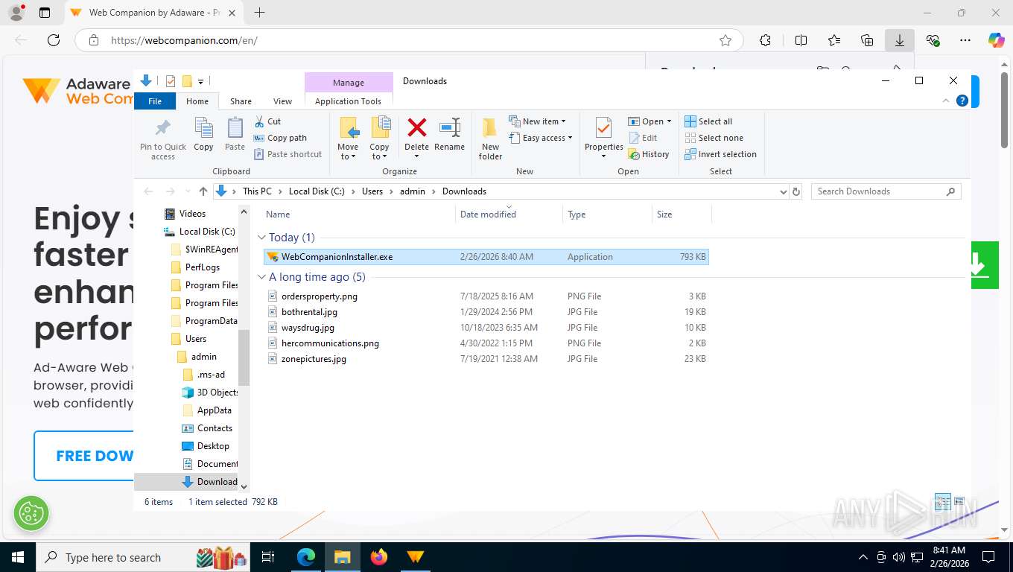1013x572 pixels.
Task: Click the Search Downloads box
Action: tap(886, 191)
